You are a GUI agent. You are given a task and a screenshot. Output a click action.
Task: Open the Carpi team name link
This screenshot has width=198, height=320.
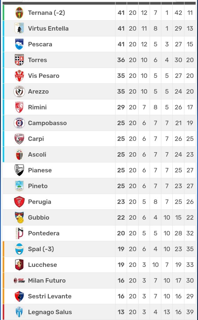(x=36, y=139)
